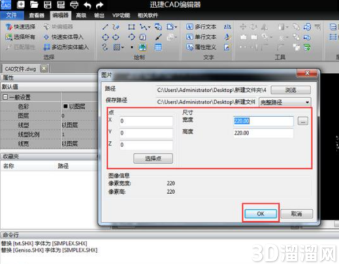The image size is (339, 264).
Task: Click the 图层 layer value 0
Action: pos(63,116)
